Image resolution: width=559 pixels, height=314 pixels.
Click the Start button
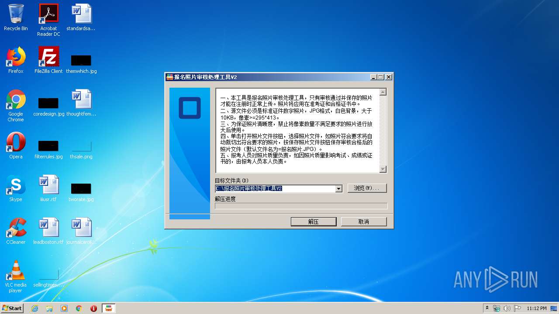pyautogui.click(x=12, y=308)
